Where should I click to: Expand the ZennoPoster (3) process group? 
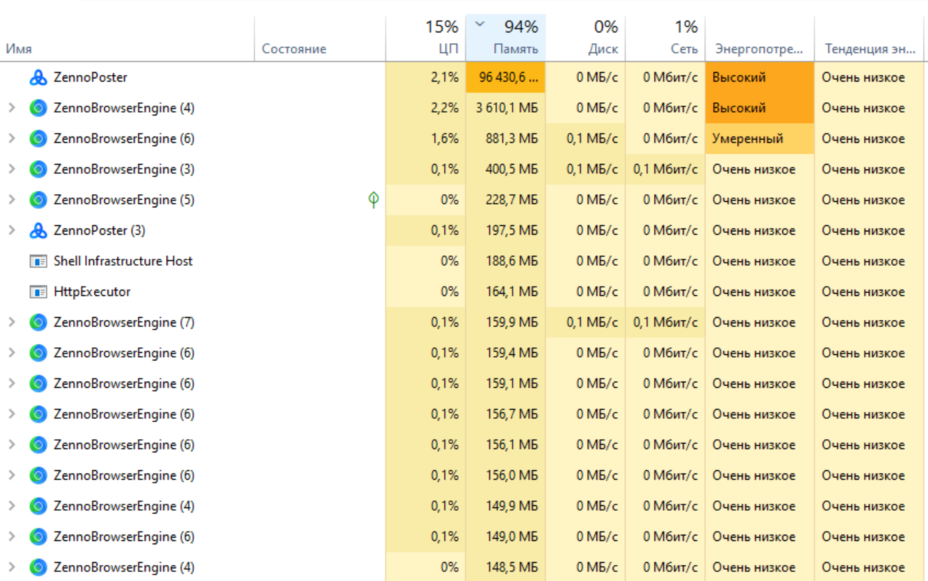coord(12,230)
